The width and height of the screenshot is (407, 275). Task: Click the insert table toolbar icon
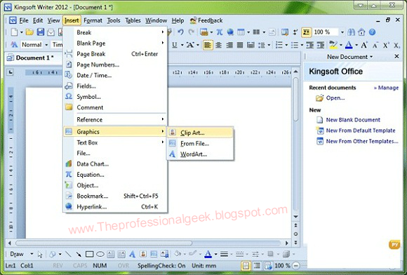click(241, 32)
